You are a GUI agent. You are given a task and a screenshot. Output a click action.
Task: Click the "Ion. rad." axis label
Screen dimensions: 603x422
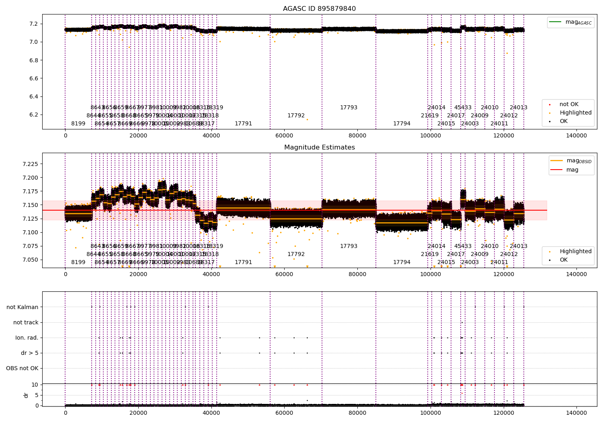point(27,338)
